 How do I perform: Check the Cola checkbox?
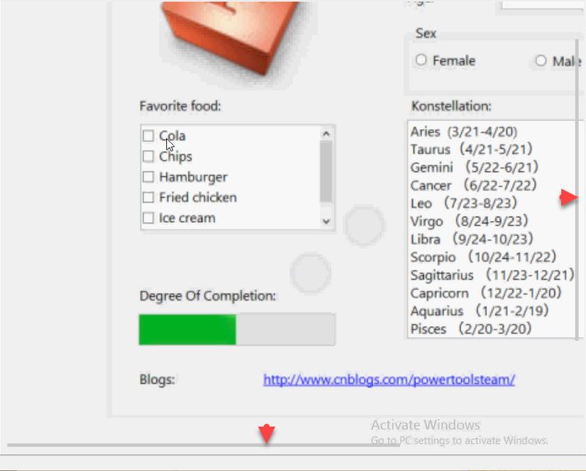(x=149, y=136)
